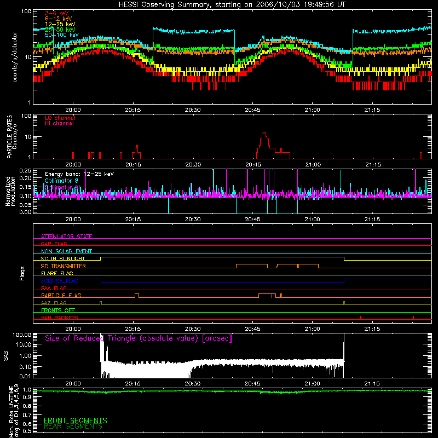The height and width of the screenshot is (438, 438).
Task: Click the HI channel legend label
Action: pyautogui.click(x=59, y=124)
